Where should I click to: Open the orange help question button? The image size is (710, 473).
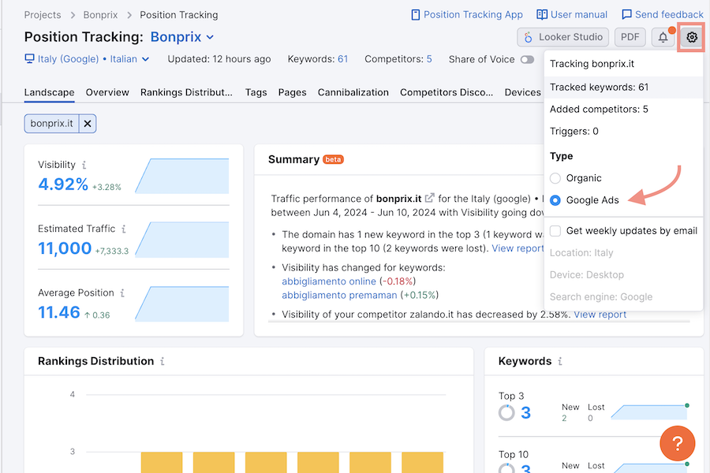(x=678, y=442)
